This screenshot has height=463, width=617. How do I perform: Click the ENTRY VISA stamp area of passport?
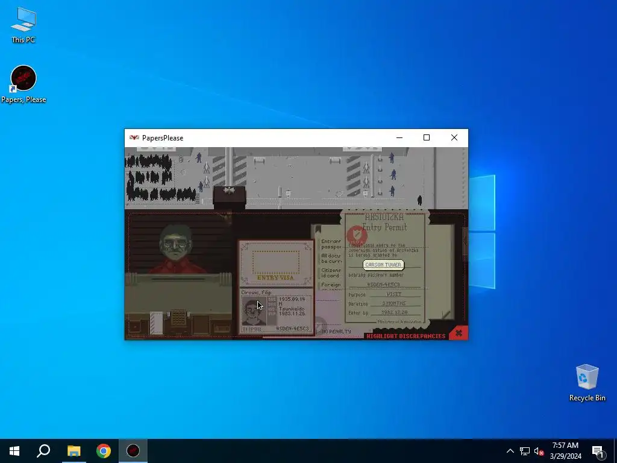[x=276, y=263]
